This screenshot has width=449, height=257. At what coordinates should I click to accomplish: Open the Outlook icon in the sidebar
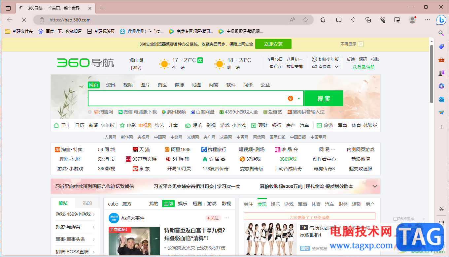click(441, 99)
